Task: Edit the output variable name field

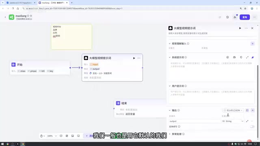Action: tap(195, 121)
